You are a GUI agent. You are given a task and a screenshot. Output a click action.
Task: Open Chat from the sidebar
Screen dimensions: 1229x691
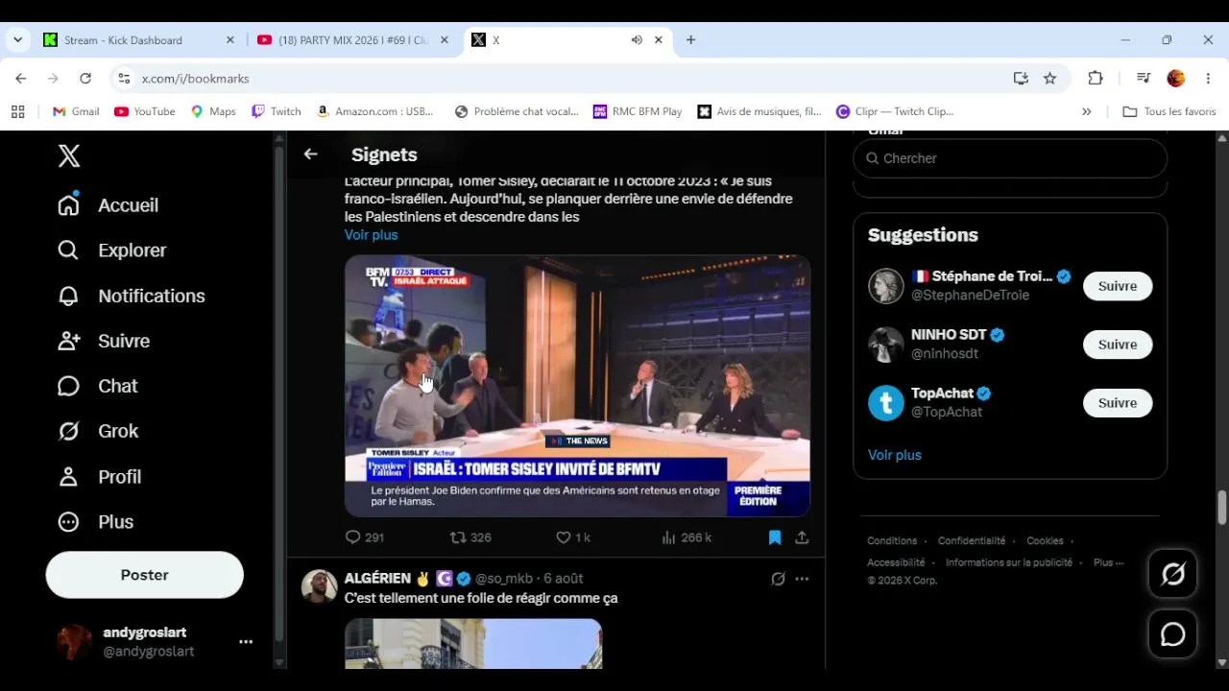point(97,386)
